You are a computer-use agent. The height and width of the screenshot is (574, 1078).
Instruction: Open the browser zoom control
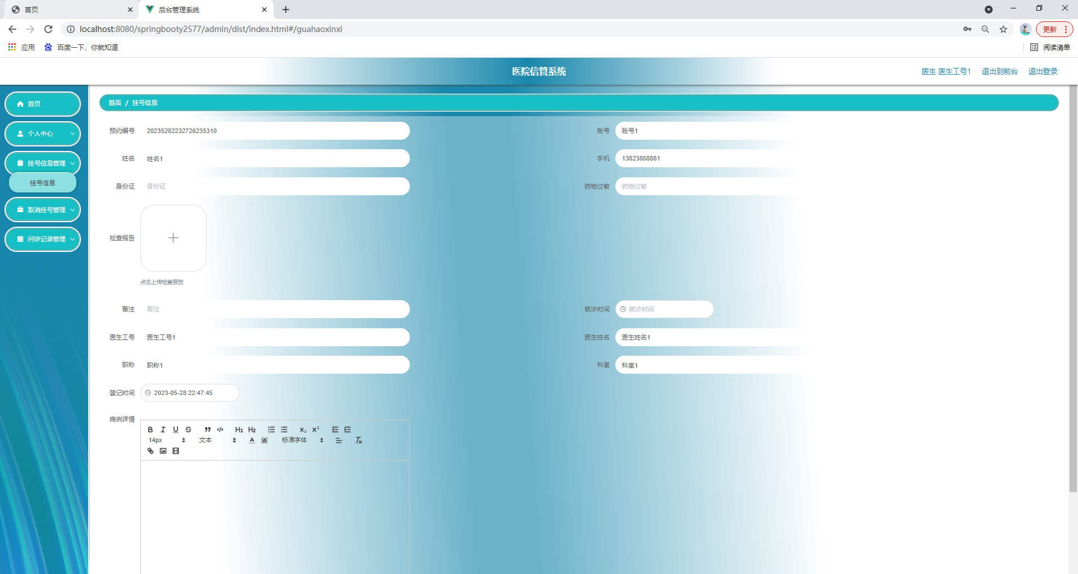985,29
